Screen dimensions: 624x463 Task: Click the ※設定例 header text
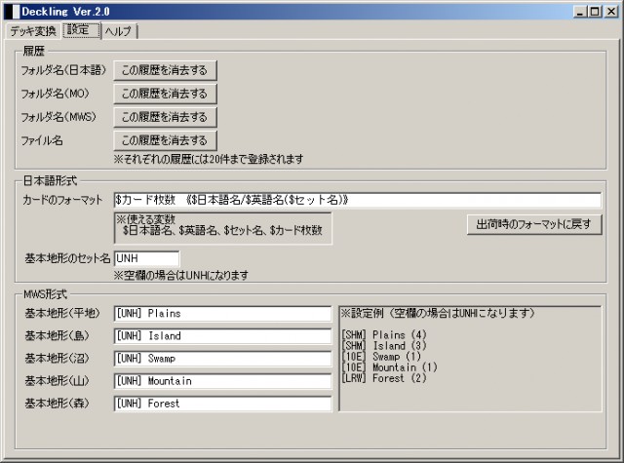(437, 314)
